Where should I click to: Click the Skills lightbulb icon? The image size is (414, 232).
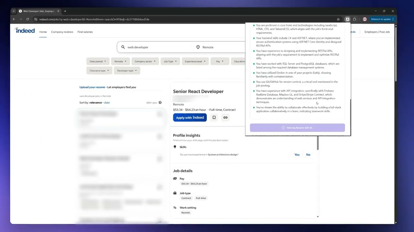click(x=175, y=147)
